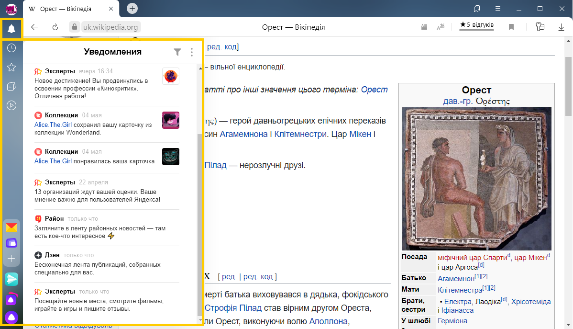Open Yandex Mail envelope icon
Screen dimensions: 573x329
pyautogui.click(x=11, y=227)
